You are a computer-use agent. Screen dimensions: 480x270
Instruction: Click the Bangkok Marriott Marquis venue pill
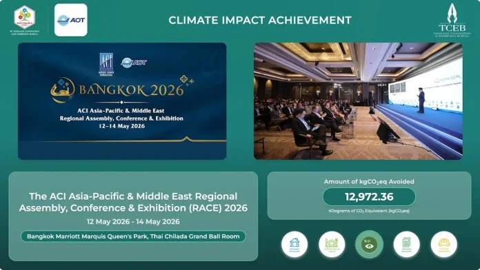click(133, 236)
